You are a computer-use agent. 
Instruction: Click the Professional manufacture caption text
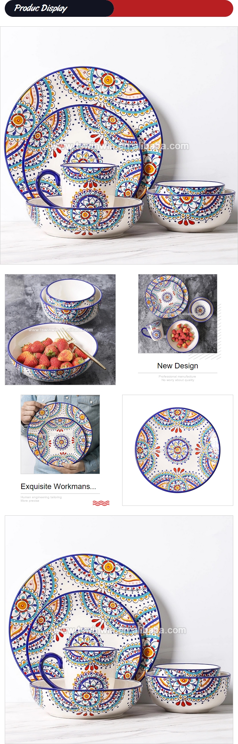177,376
